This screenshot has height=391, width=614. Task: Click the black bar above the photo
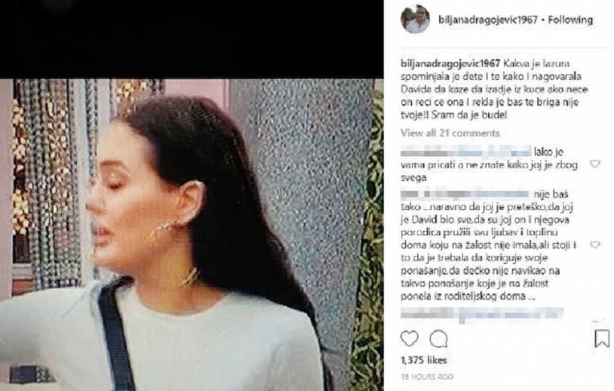point(192,39)
